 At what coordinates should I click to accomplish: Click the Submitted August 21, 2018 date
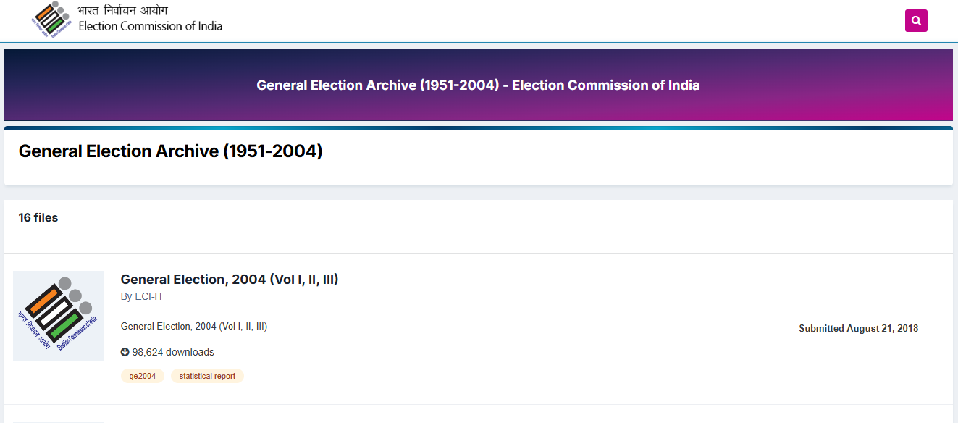tap(858, 327)
